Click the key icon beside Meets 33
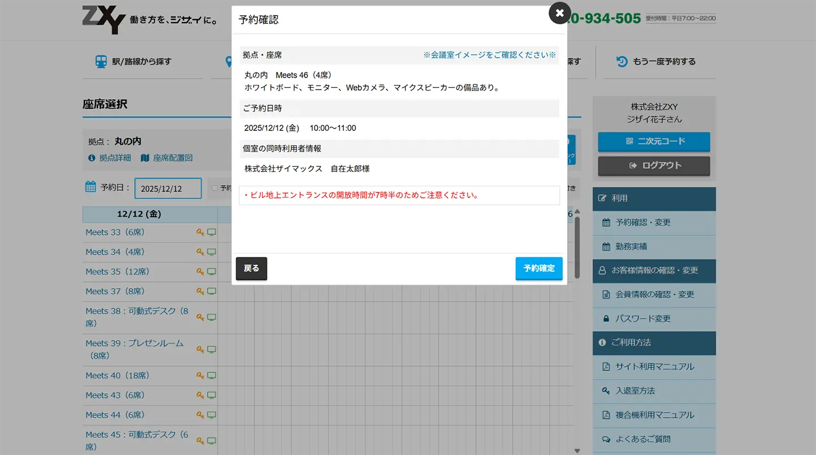This screenshot has width=816, height=455. tap(201, 232)
